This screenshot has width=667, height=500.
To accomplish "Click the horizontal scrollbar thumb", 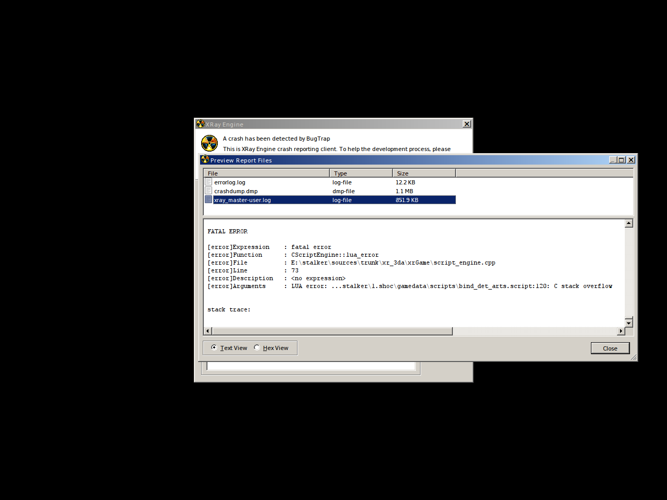I will 332,331.
